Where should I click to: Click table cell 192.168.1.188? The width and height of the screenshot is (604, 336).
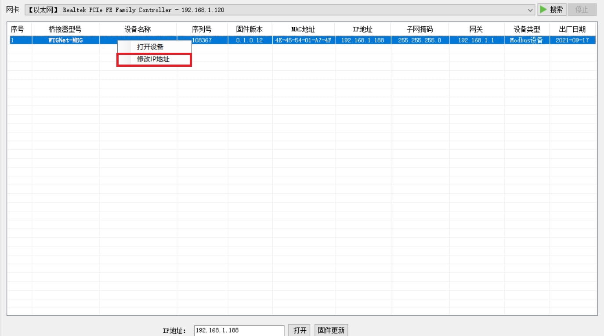pos(362,40)
